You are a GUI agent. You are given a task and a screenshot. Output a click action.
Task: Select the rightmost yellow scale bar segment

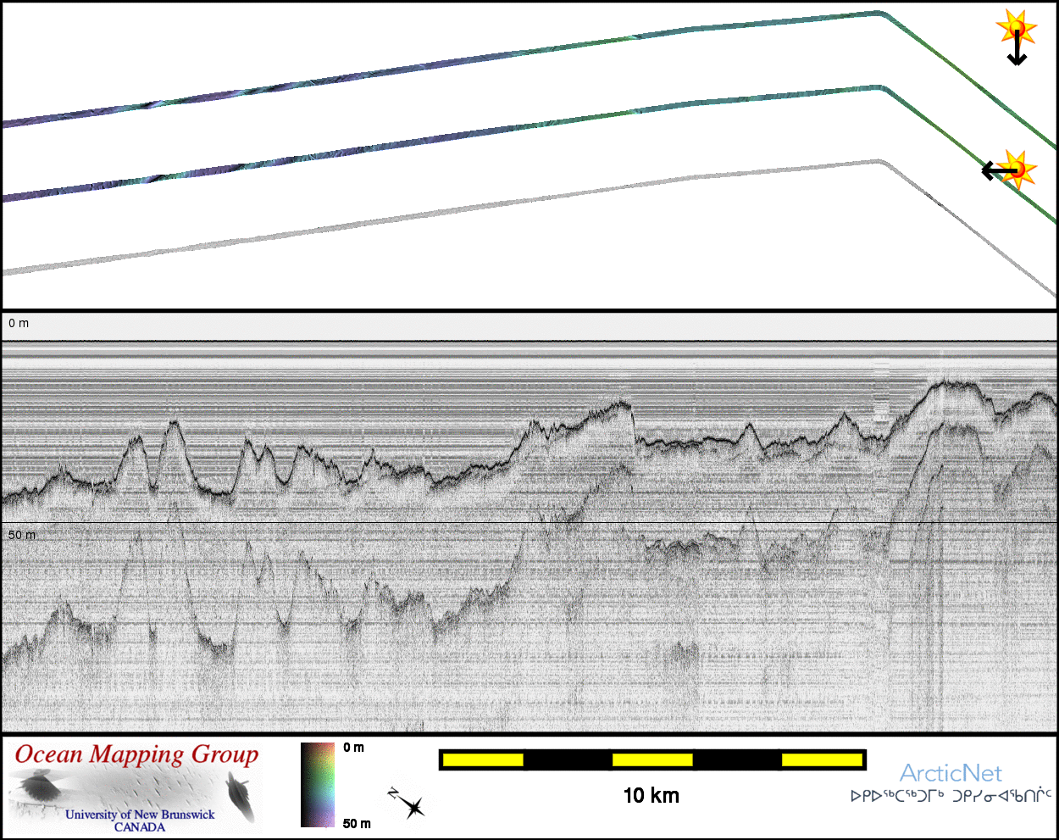821,760
